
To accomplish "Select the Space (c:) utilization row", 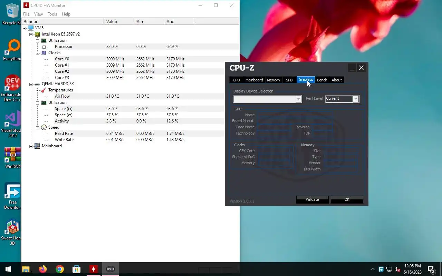I will (131, 109).
